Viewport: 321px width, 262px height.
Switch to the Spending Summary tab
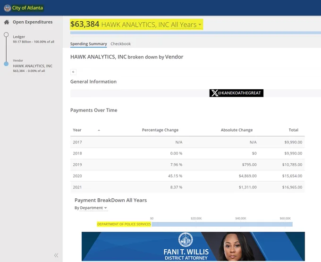[88, 44]
